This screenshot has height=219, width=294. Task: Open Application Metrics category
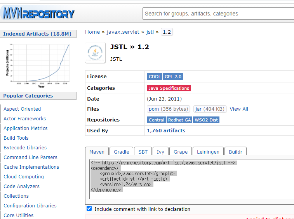pos(26,128)
